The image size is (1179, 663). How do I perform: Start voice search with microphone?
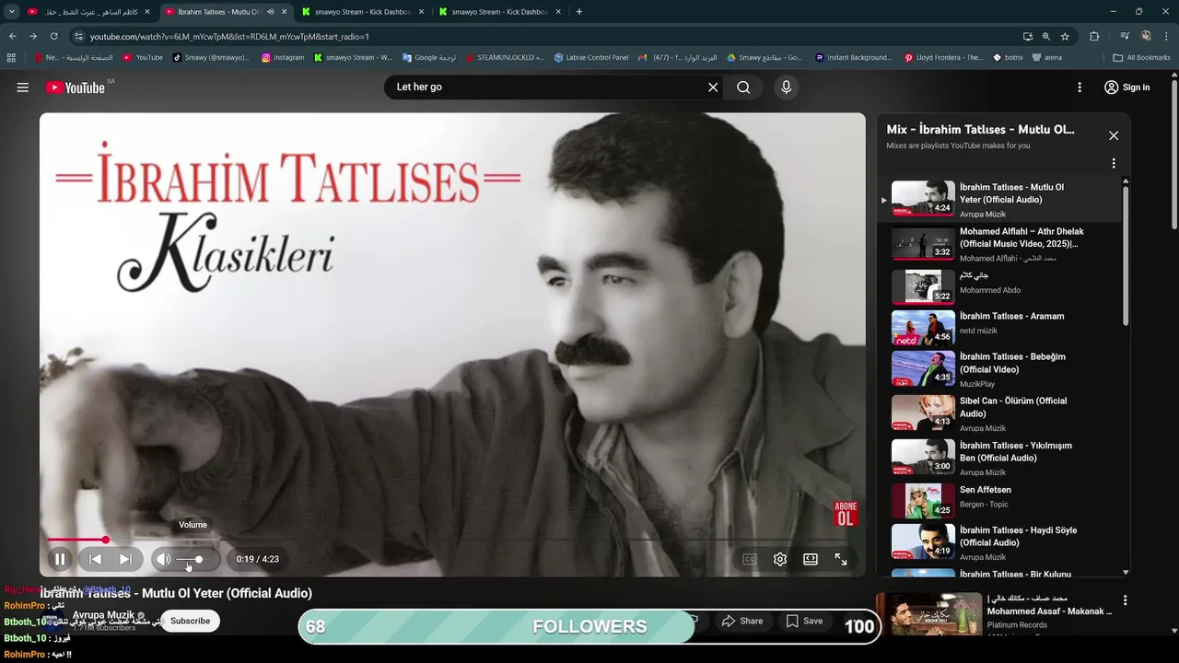tap(786, 87)
